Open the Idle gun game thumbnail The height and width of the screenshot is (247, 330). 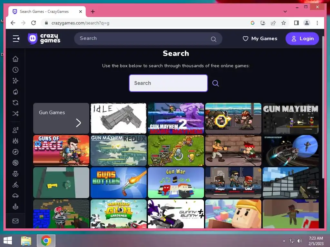point(119,118)
